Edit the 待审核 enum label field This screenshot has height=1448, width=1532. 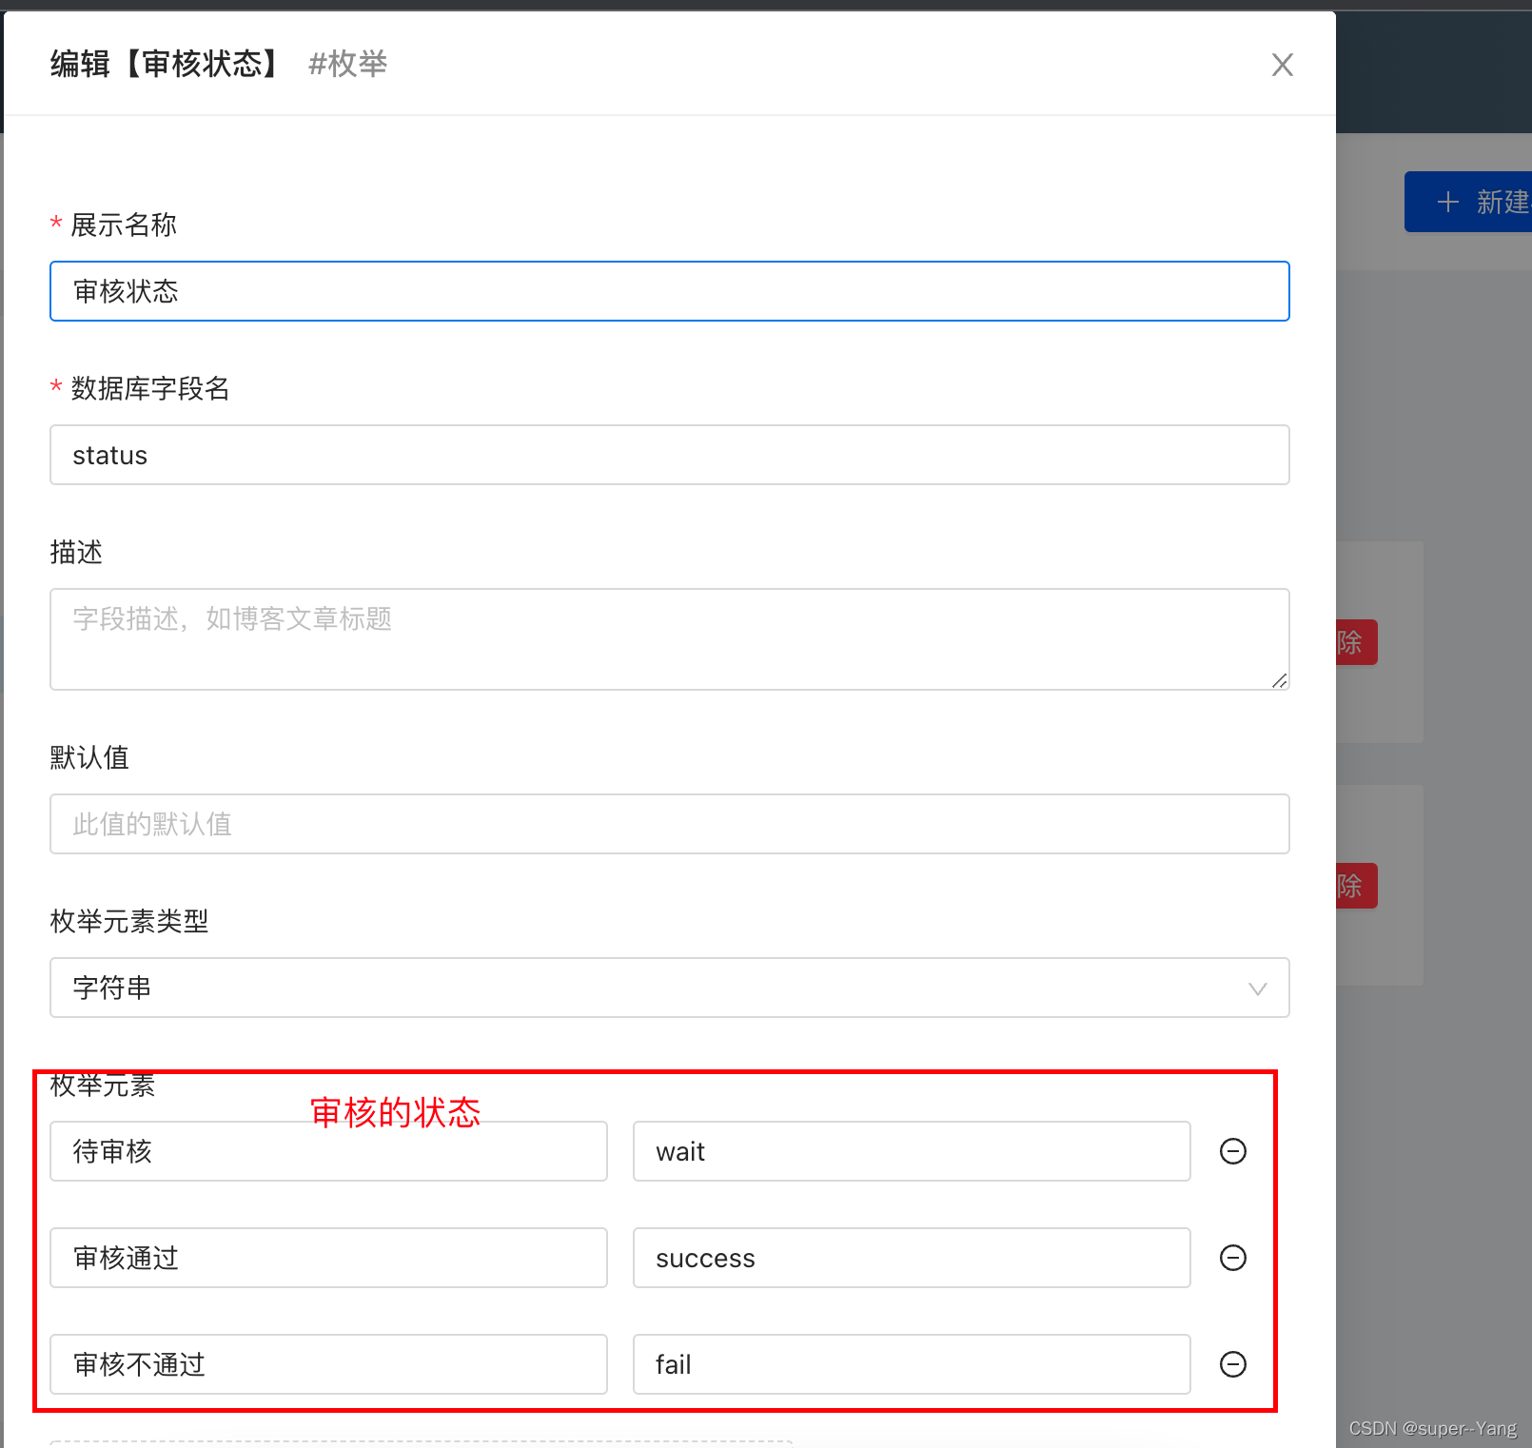[x=328, y=1151]
